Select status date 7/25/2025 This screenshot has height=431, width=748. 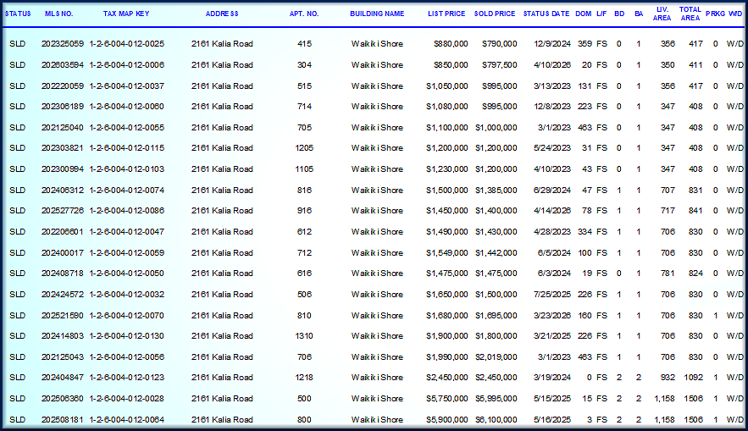[552, 295]
